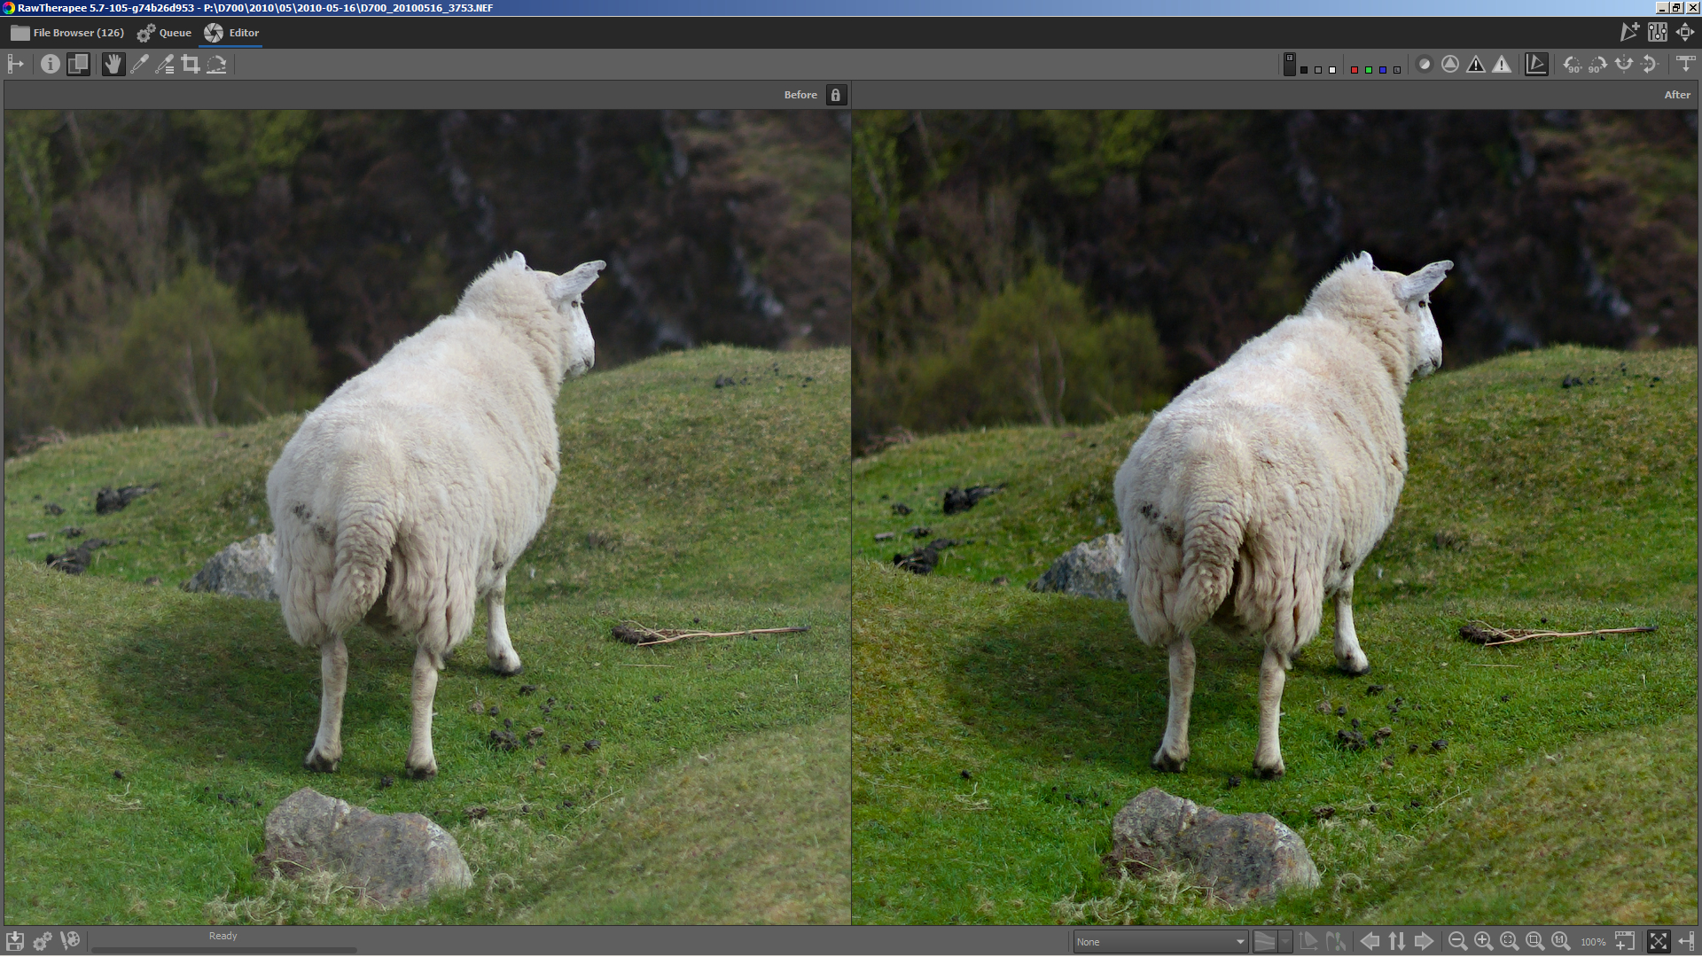Set the white preview background swatch
This screenshot has height=957, width=1702.
click(1332, 69)
